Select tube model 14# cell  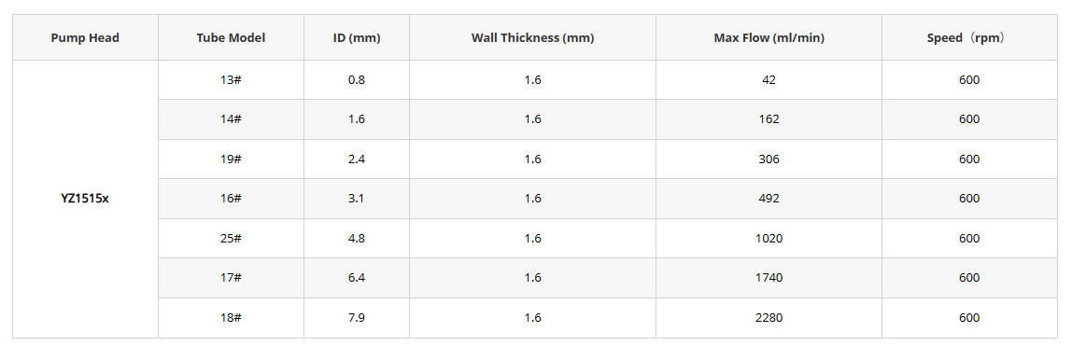[x=231, y=119]
